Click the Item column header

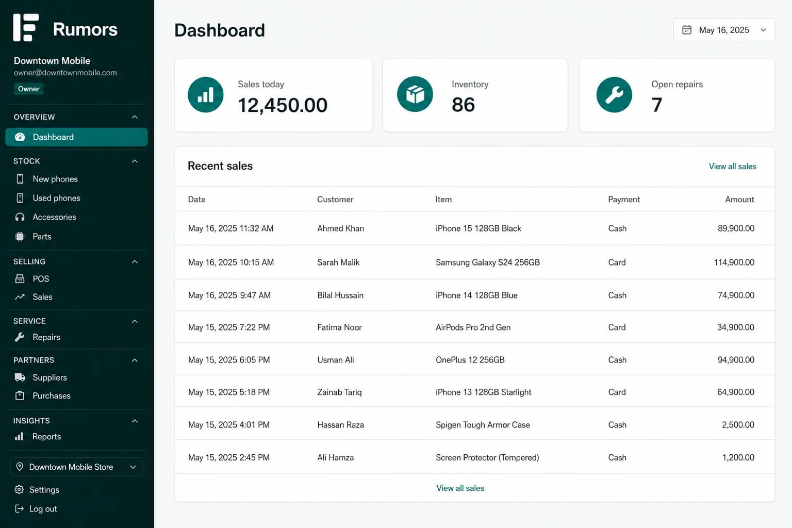tap(443, 200)
